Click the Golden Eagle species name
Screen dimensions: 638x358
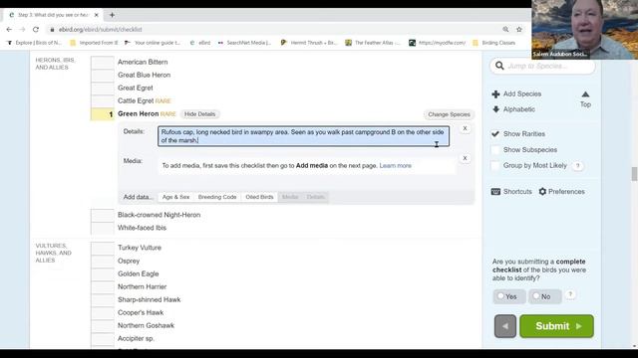point(139,274)
